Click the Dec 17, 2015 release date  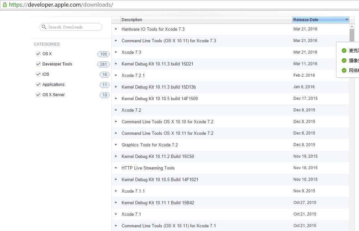click(305, 98)
